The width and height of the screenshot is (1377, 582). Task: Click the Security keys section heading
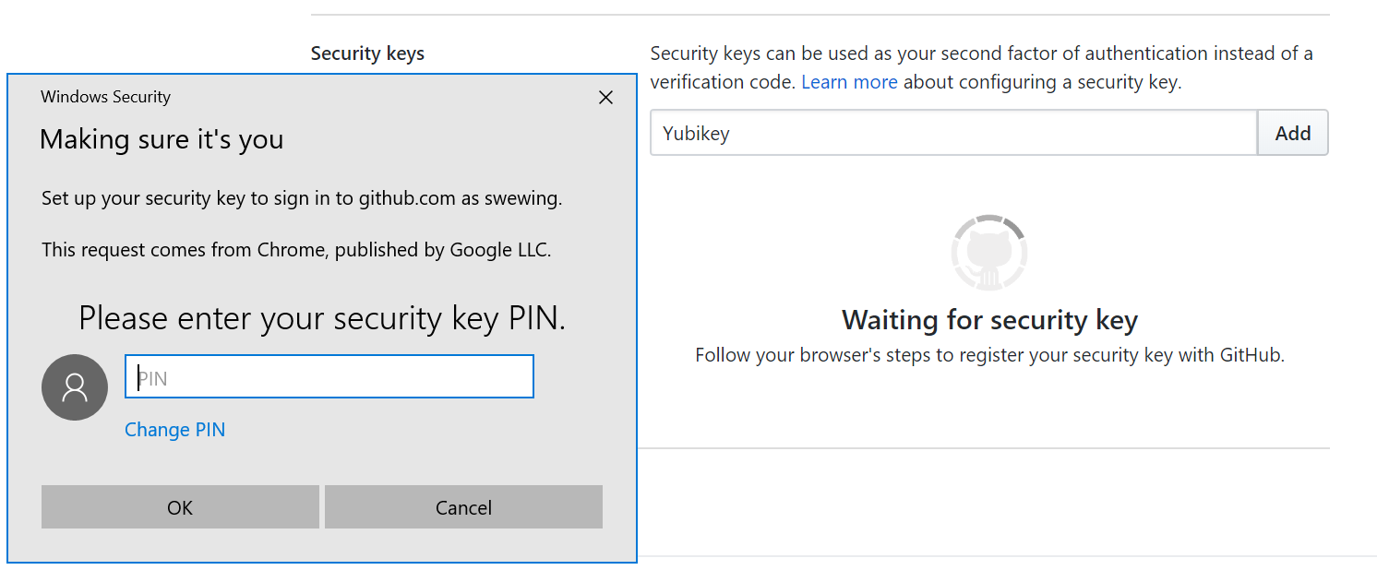pyautogui.click(x=367, y=53)
